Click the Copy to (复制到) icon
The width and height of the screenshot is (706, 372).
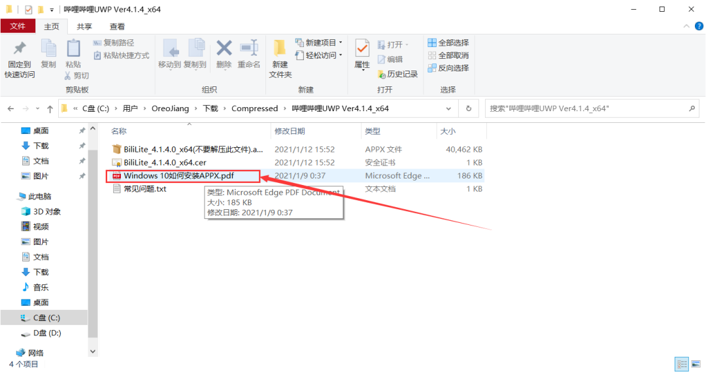pos(195,48)
